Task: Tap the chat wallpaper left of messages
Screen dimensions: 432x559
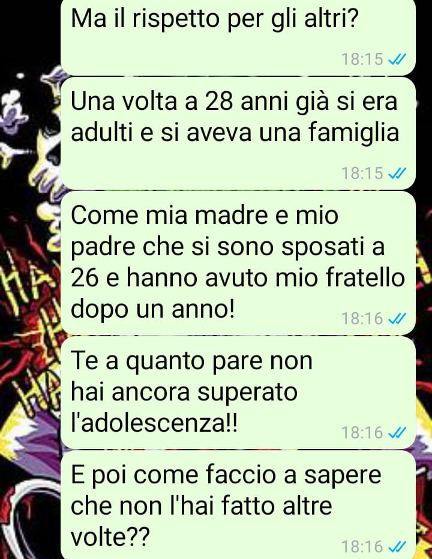Action: point(29,285)
